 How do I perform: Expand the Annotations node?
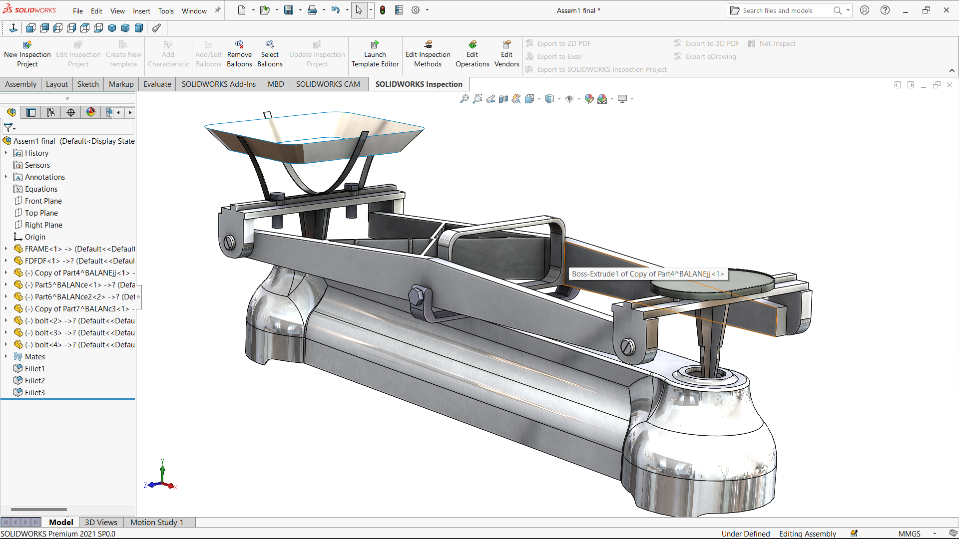point(6,177)
